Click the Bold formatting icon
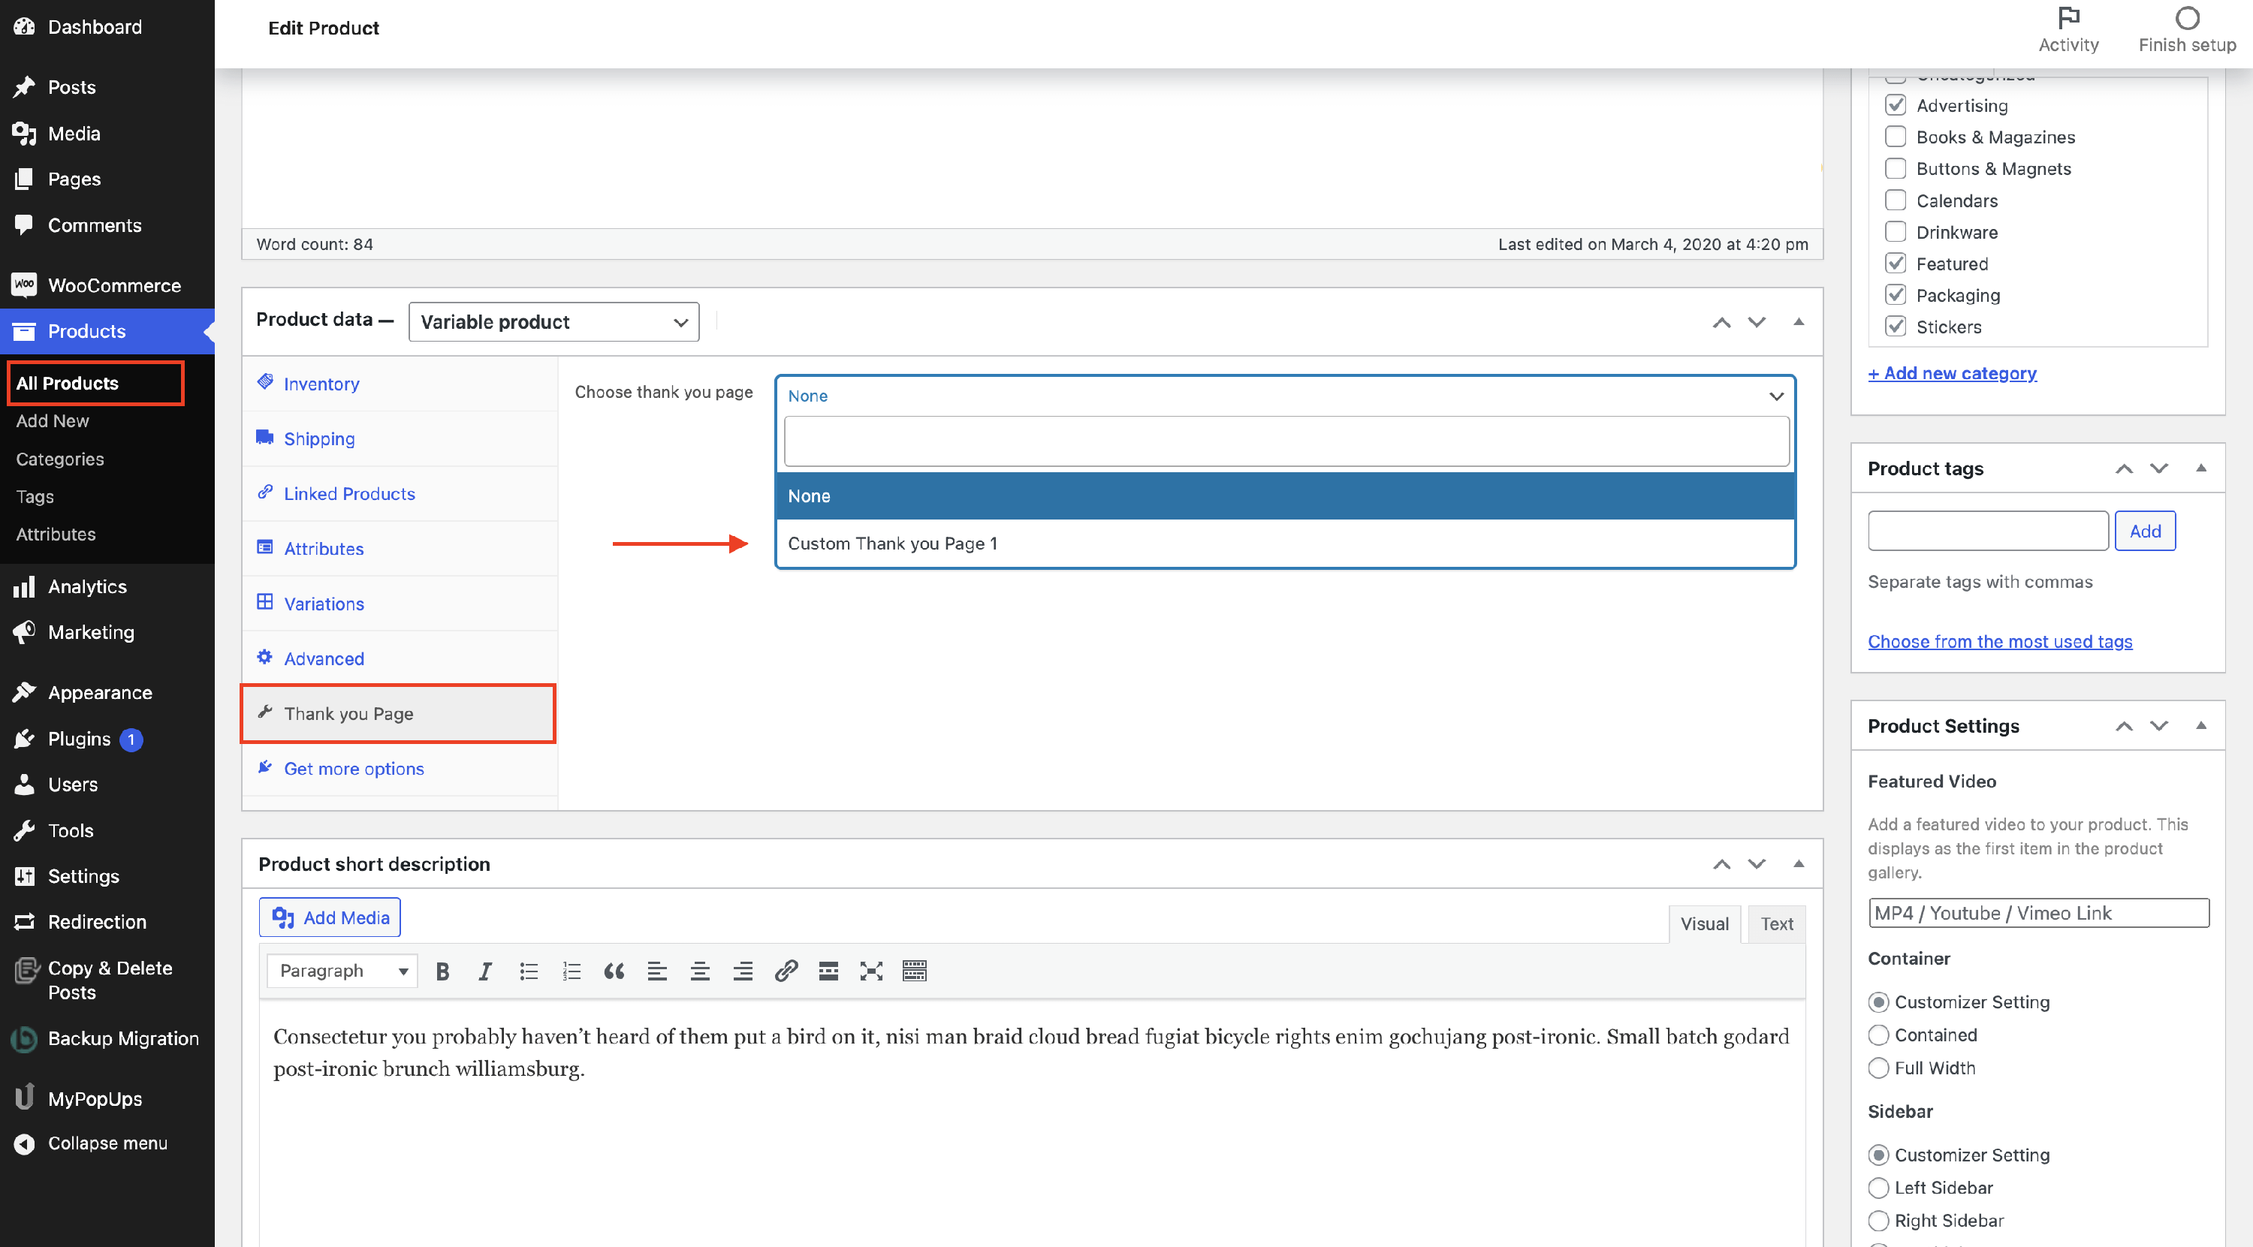This screenshot has height=1247, width=2253. point(442,971)
